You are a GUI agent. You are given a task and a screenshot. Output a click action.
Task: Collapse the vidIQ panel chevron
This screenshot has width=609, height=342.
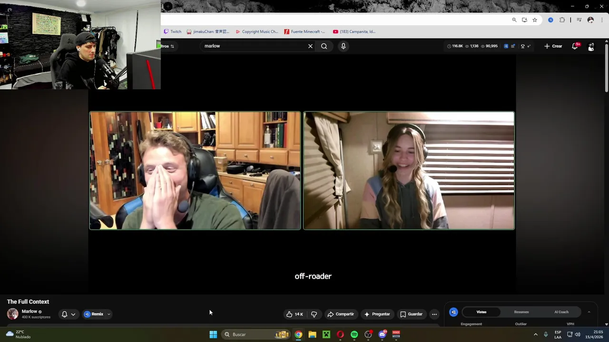point(589,312)
